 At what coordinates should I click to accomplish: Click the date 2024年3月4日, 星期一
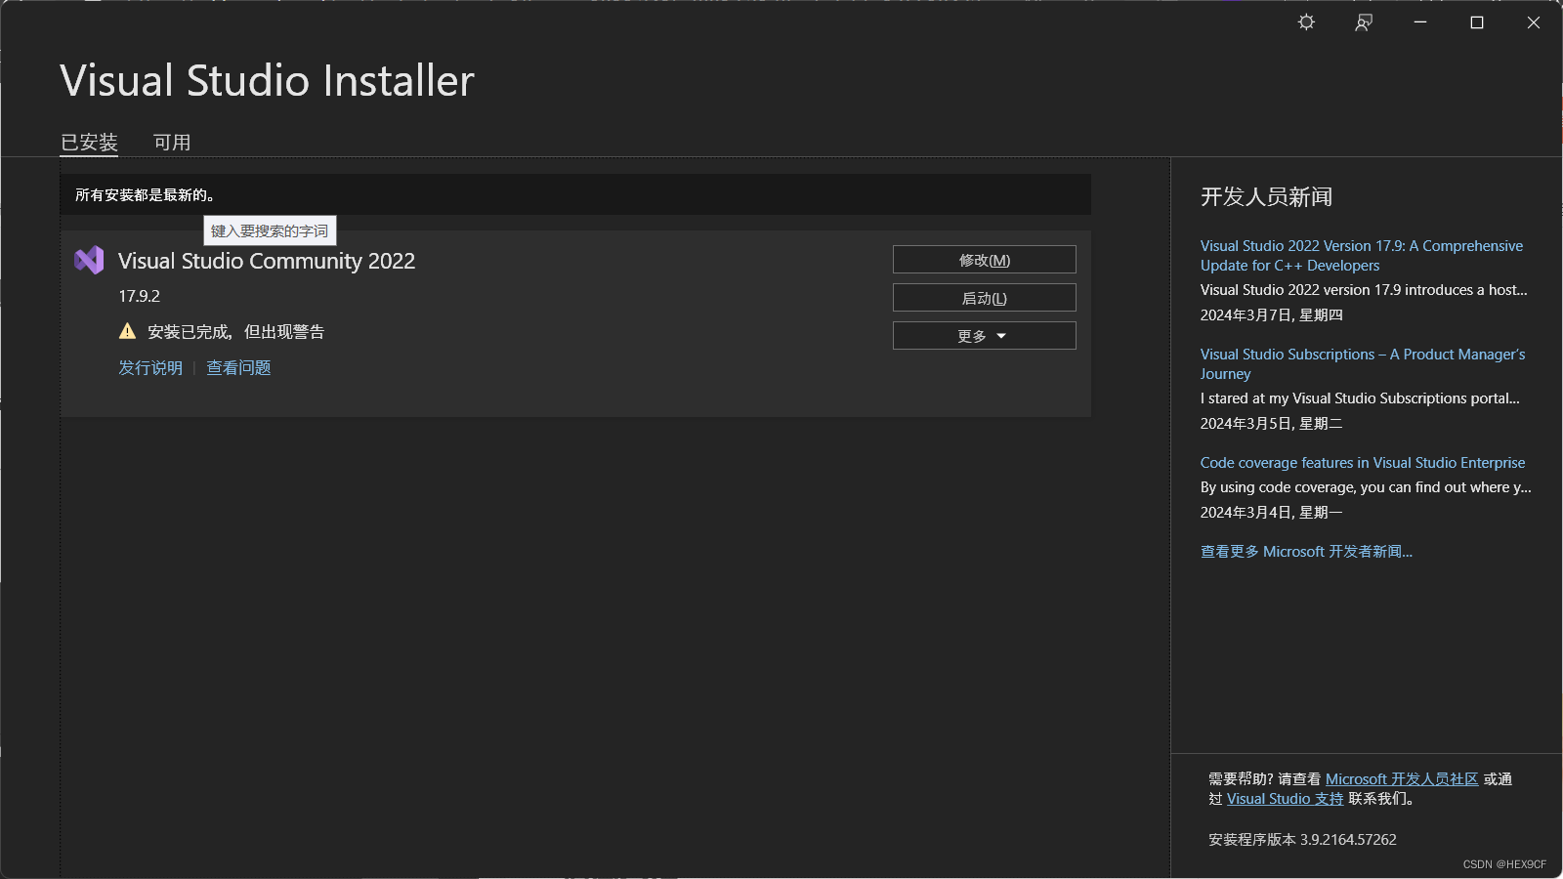pos(1272,513)
